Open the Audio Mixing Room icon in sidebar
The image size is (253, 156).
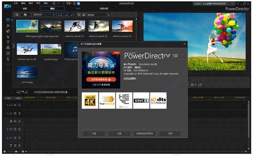pos(8,53)
